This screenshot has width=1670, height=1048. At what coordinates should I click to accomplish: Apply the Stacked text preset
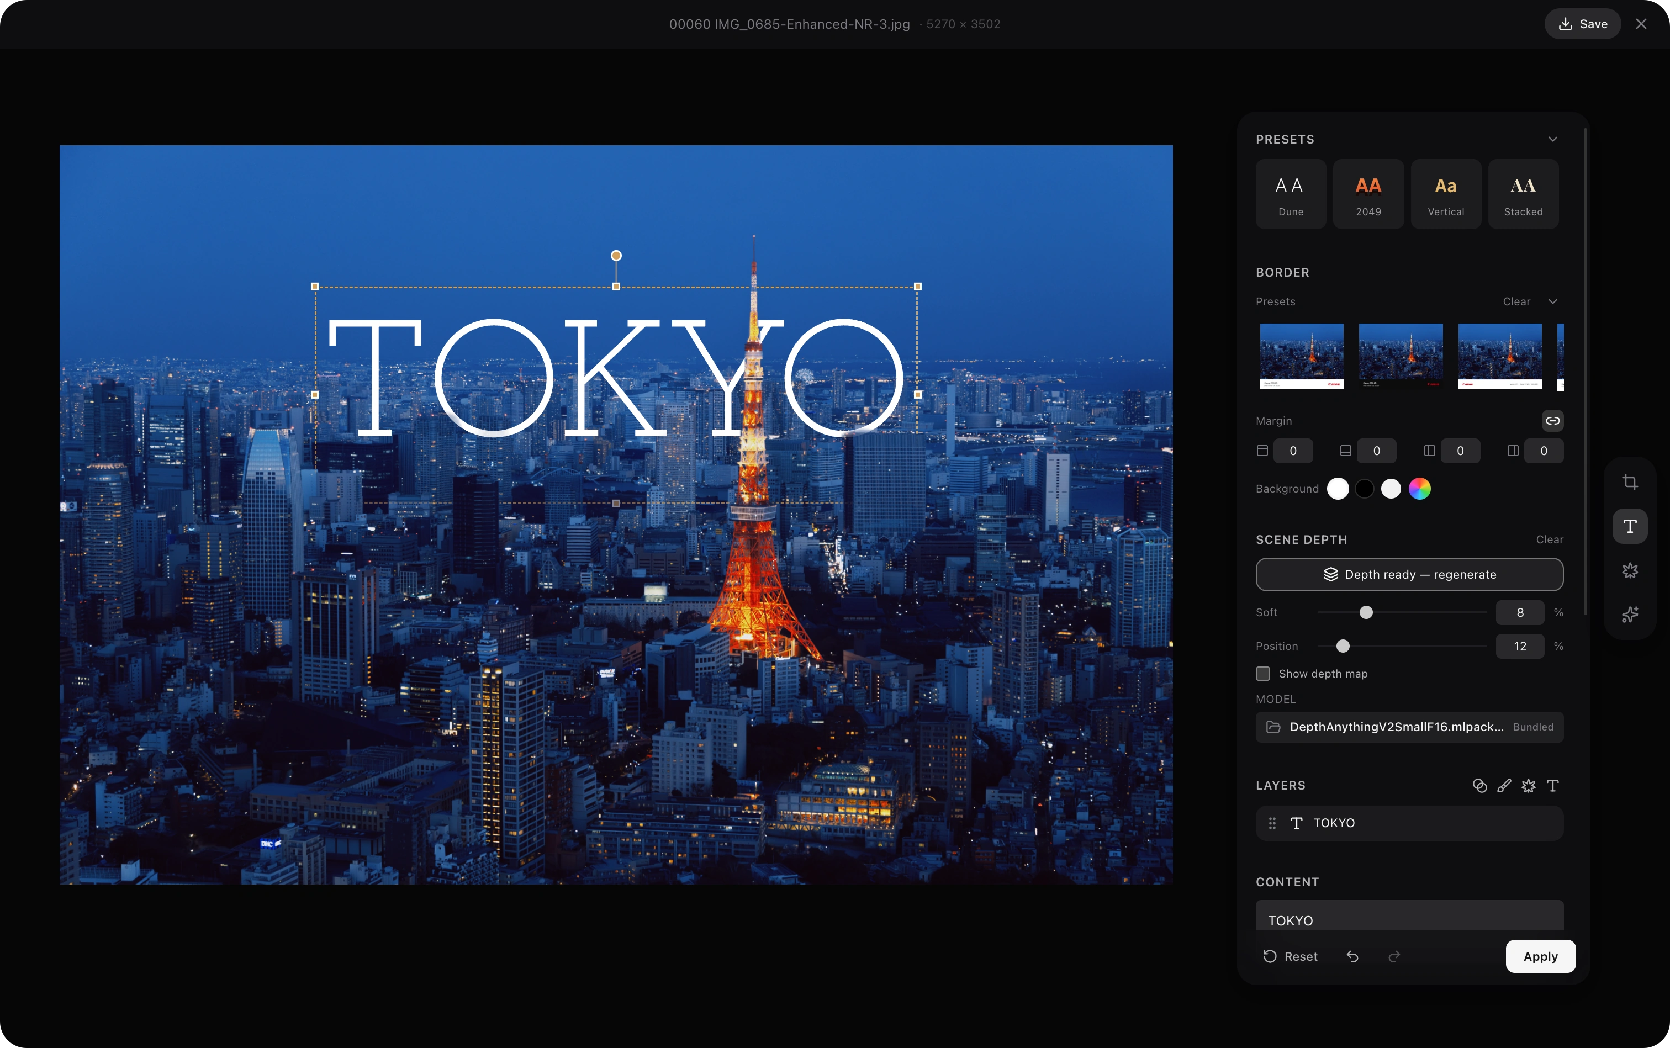coord(1523,194)
